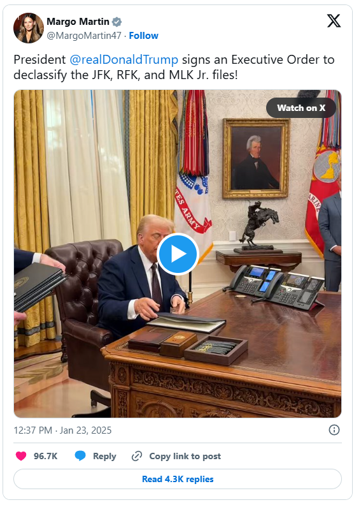354x507 pixels.
Task: Select Copy link to post
Action: pos(185,456)
